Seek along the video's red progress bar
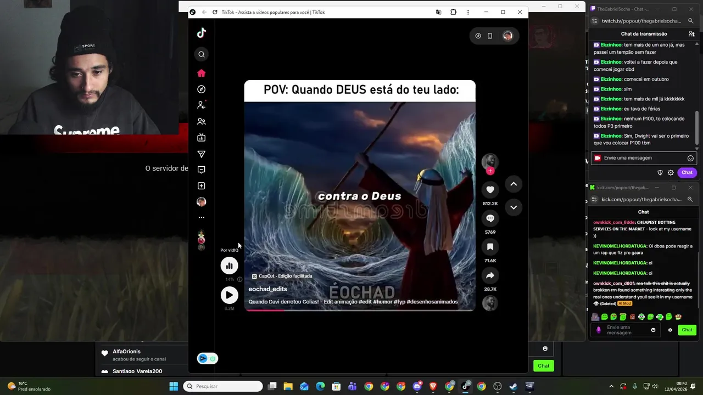The width and height of the screenshot is (703, 395). pyautogui.click(x=360, y=310)
